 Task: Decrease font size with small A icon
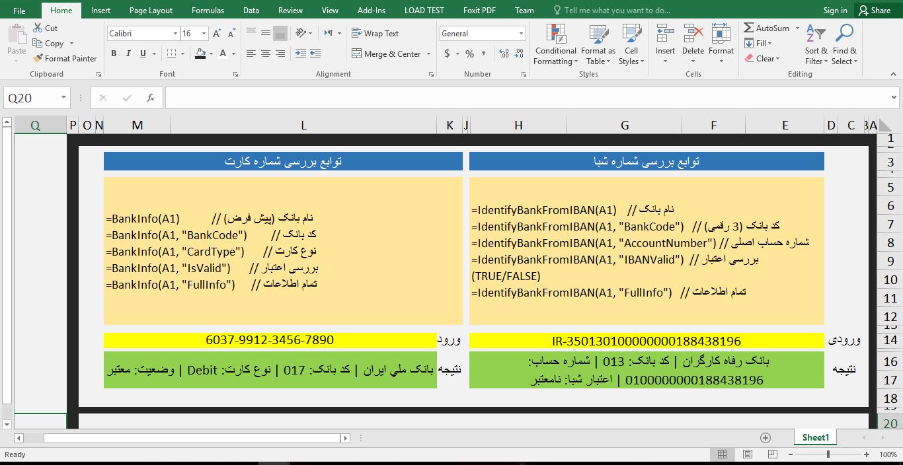(231, 33)
